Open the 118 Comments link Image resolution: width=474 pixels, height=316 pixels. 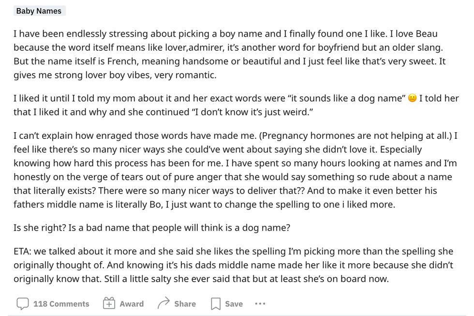point(61,304)
